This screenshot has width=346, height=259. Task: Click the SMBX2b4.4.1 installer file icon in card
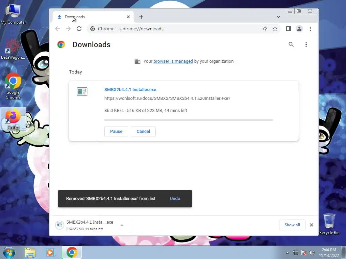[x=82, y=92]
